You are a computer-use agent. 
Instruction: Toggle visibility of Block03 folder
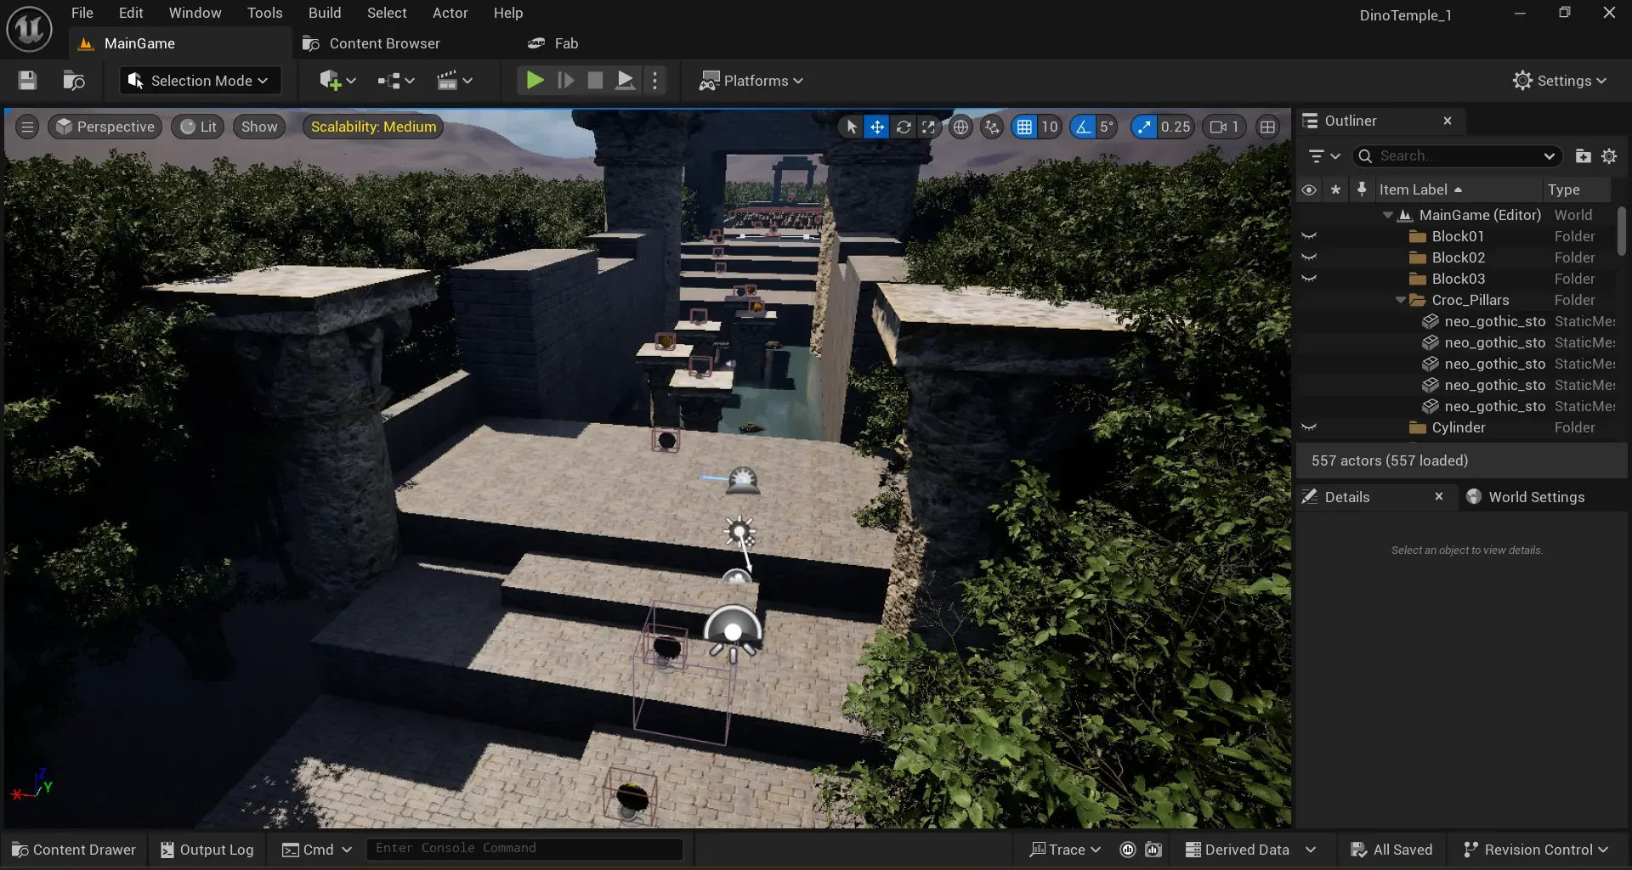1309,279
